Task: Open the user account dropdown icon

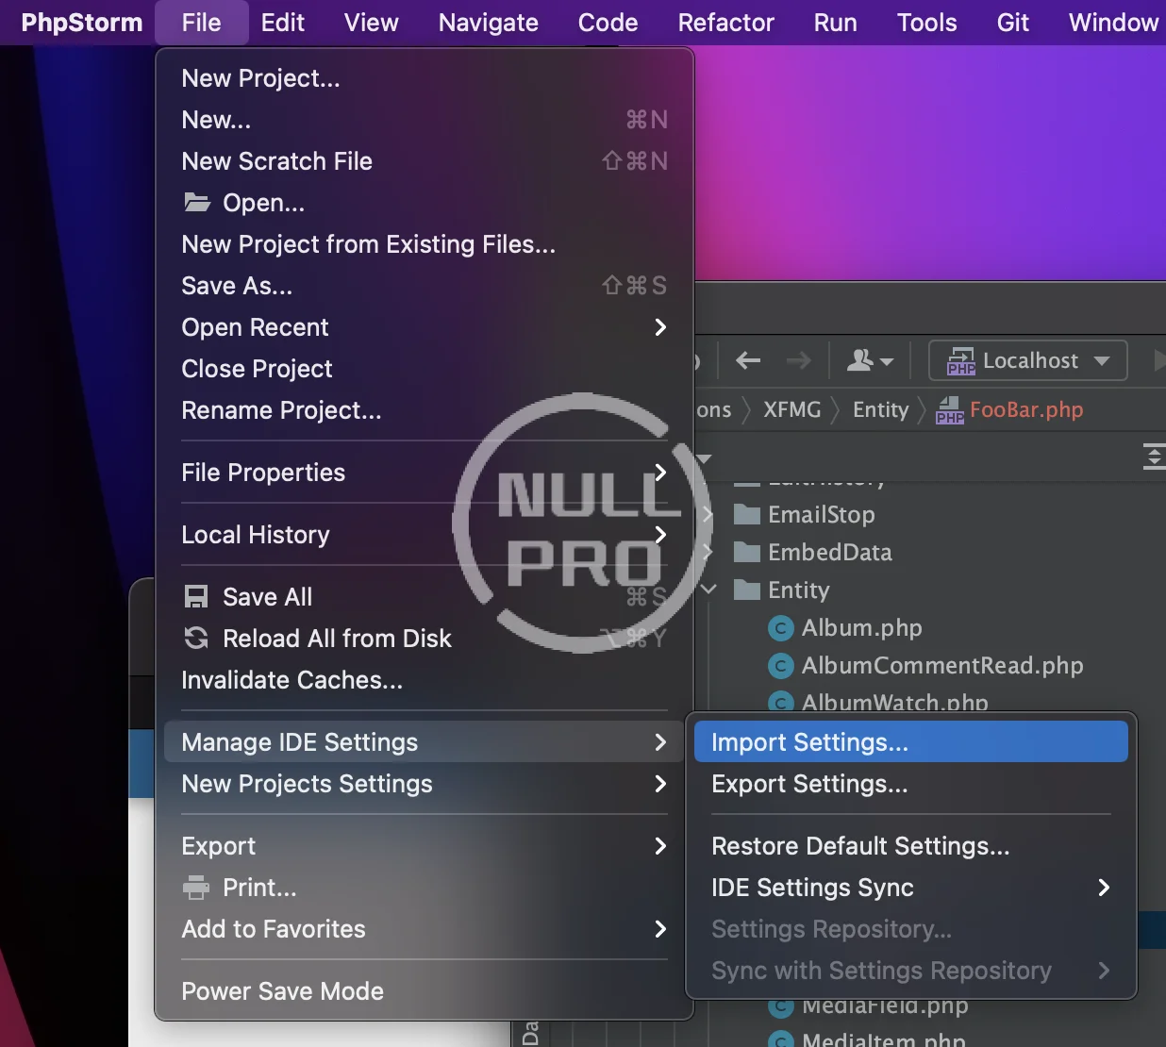Action: (870, 360)
